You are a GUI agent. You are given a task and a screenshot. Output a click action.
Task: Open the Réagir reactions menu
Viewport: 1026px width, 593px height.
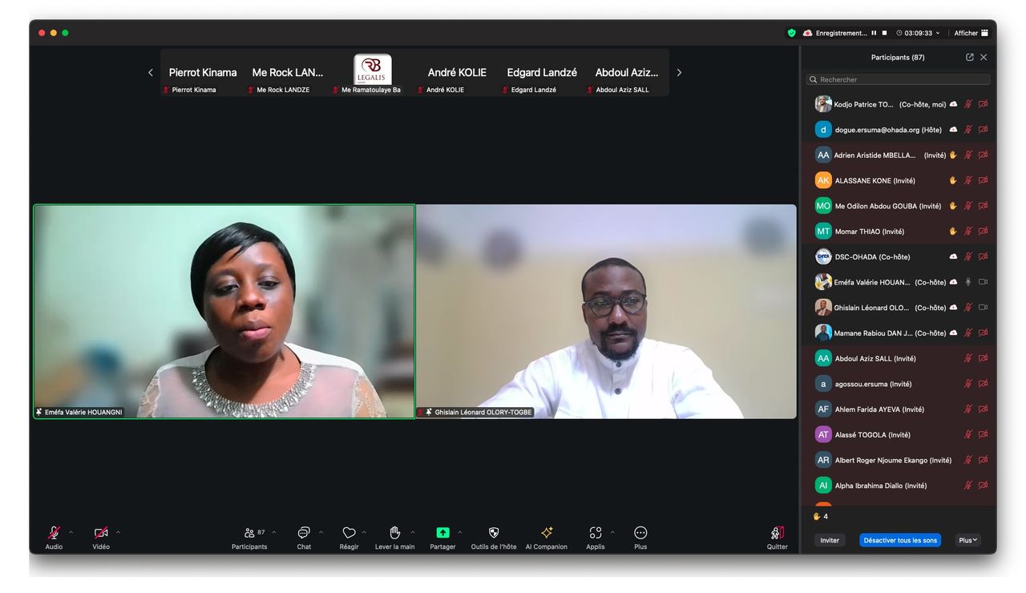349,537
